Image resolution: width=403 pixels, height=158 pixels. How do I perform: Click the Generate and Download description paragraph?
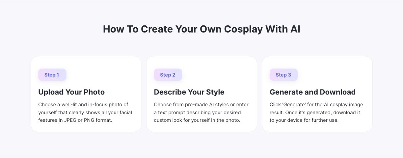316,113
